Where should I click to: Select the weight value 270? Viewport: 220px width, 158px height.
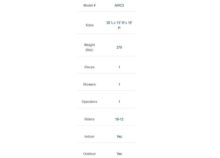119,47
